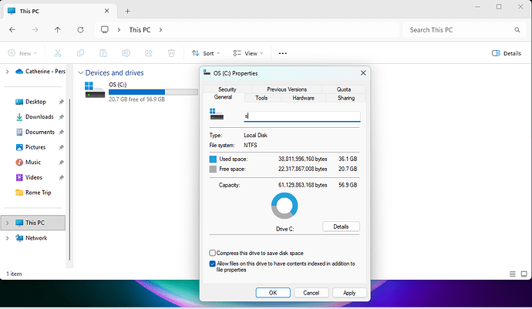Expand the Catherine - Personal OneDrive node
Viewport: 532px width, 309px height.
click(x=7, y=71)
